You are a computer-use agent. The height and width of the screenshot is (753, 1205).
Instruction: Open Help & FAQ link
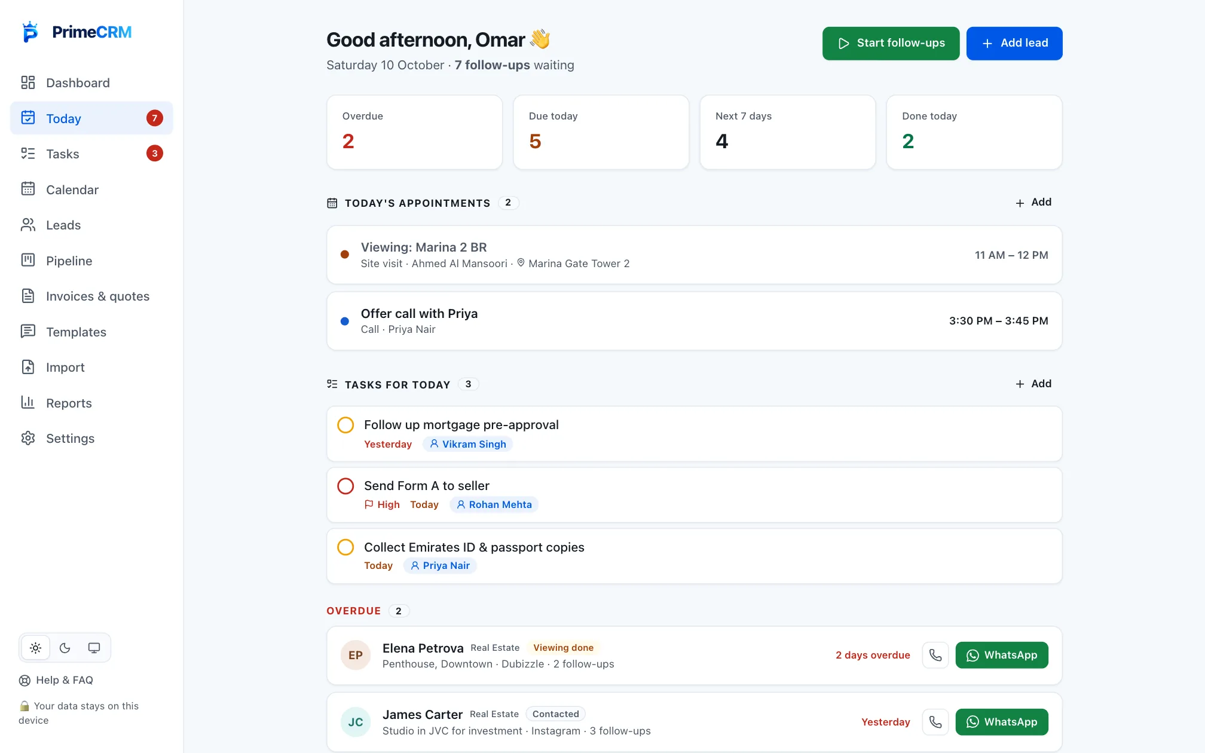(56, 680)
